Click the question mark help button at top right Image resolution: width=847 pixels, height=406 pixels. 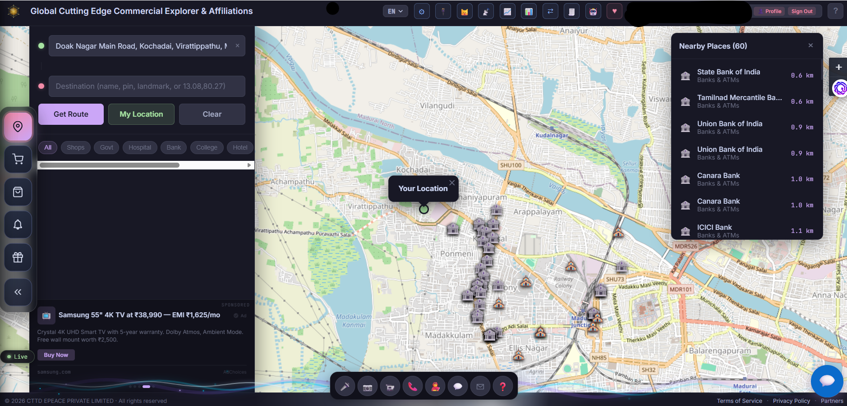835,11
